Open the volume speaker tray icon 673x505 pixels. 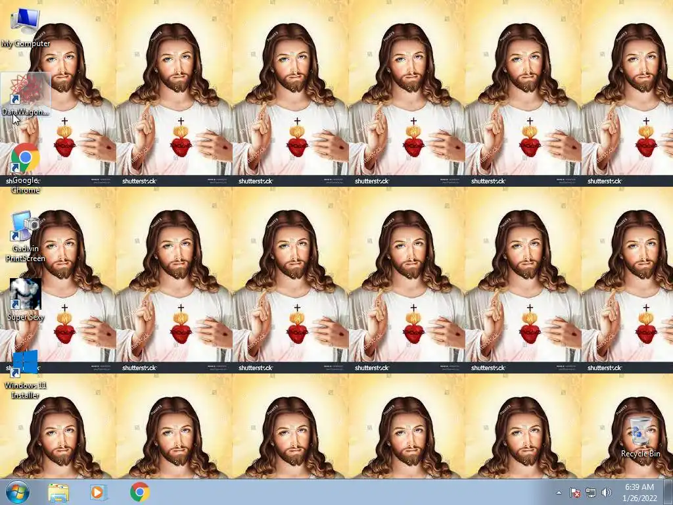pyautogui.click(x=606, y=493)
